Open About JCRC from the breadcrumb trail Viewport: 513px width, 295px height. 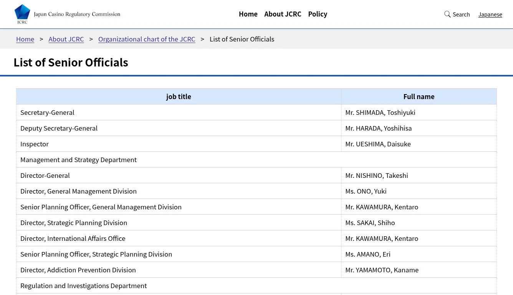click(66, 39)
